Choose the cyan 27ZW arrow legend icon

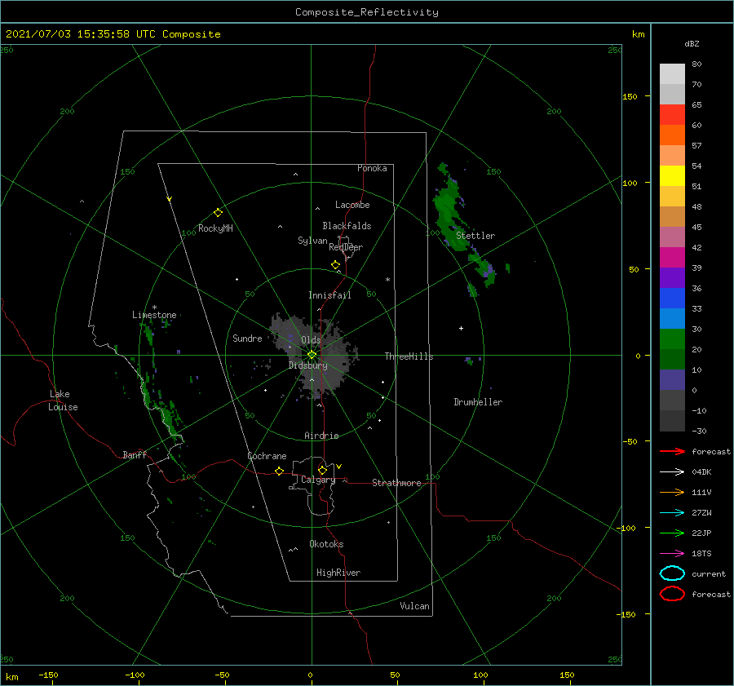[x=672, y=513]
